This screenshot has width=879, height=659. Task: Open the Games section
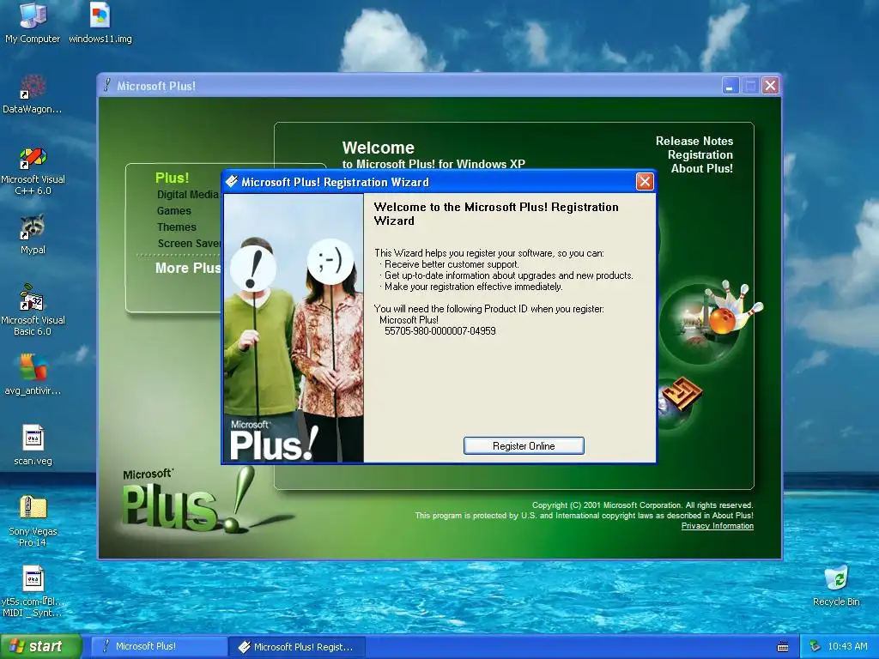(173, 211)
